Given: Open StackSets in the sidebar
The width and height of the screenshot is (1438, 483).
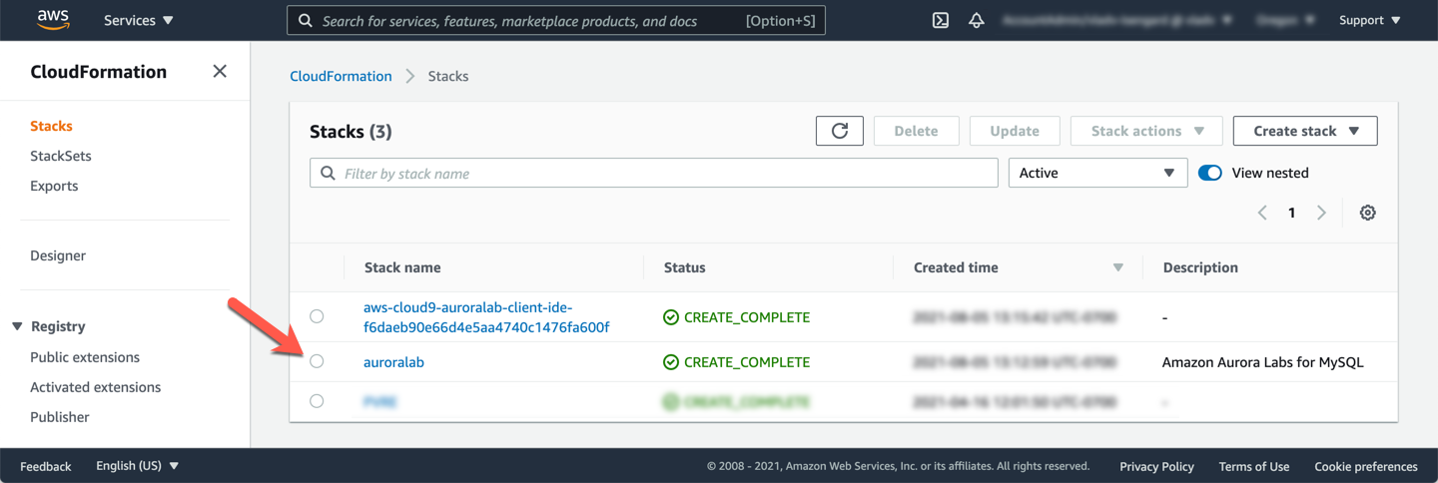Looking at the screenshot, I should (x=61, y=156).
